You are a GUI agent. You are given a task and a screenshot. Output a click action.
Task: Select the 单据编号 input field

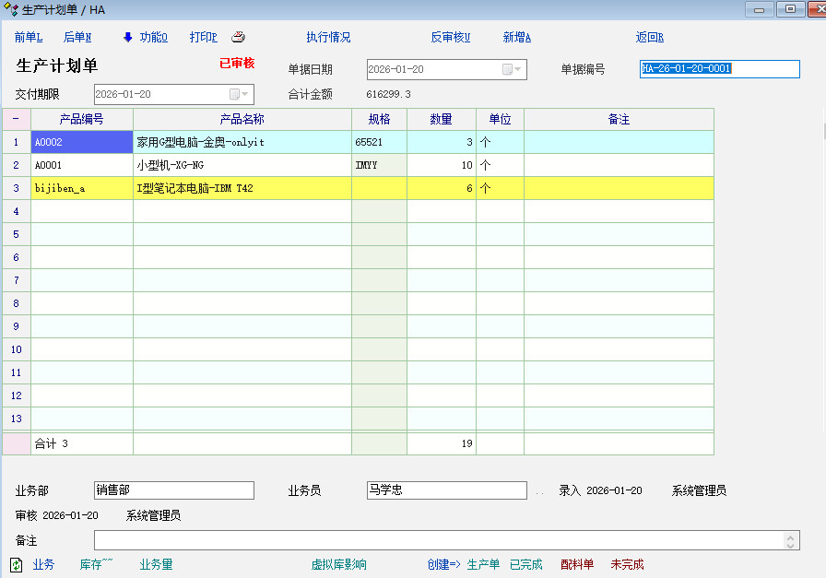click(x=719, y=69)
